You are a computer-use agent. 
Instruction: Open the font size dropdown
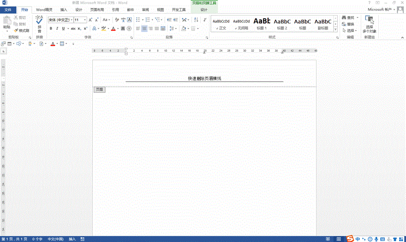point(85,20)
